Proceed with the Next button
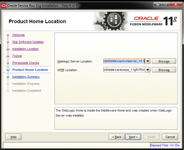 133,137
